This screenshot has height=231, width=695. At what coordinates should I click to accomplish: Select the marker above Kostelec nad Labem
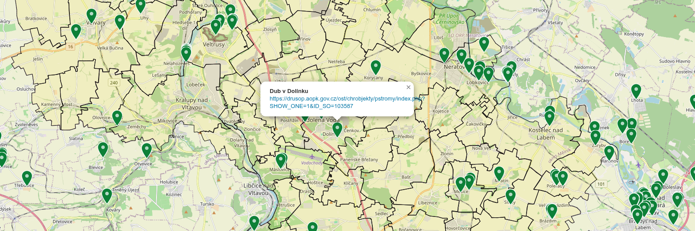tap(550, 118)
